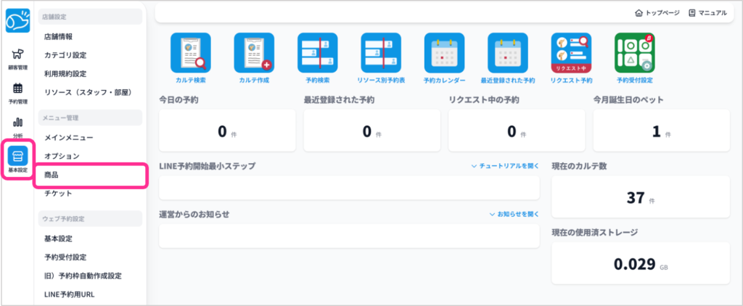Viewport: 743px width, 306px height.
Task: Open the マニュアル link
Action: coord(707,13)
